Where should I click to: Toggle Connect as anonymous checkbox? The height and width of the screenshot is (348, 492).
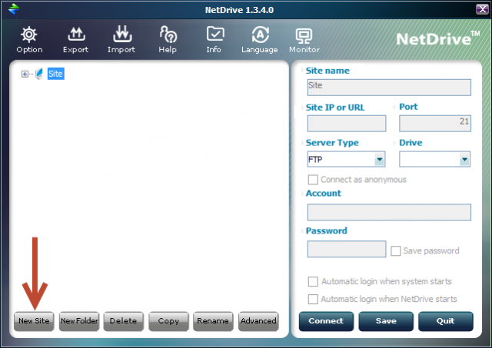coord(313,180)
